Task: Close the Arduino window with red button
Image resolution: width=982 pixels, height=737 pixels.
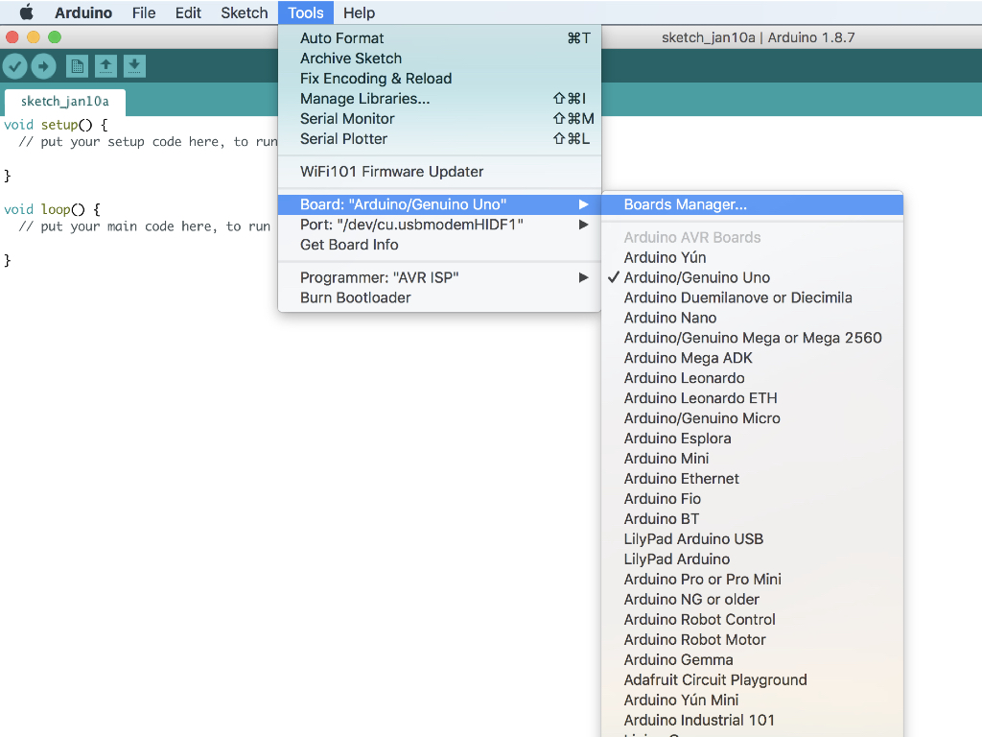Action: (12, 37)
